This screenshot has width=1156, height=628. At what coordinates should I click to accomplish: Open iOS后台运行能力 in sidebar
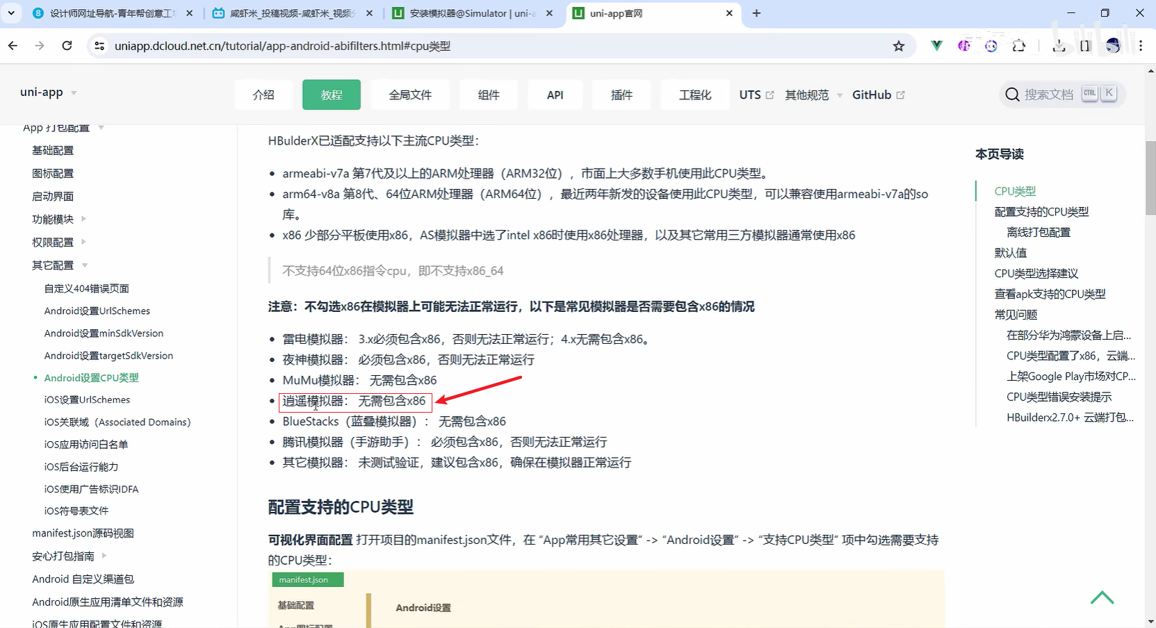pos(81,466)
